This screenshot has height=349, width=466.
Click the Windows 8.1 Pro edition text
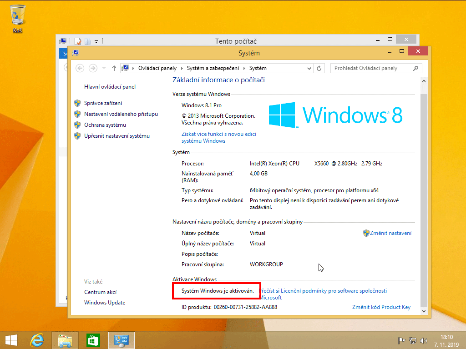(x=202, y=105)
